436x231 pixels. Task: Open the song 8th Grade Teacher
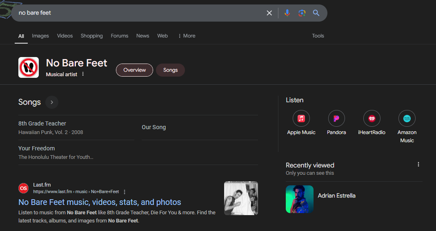(42, 123)
